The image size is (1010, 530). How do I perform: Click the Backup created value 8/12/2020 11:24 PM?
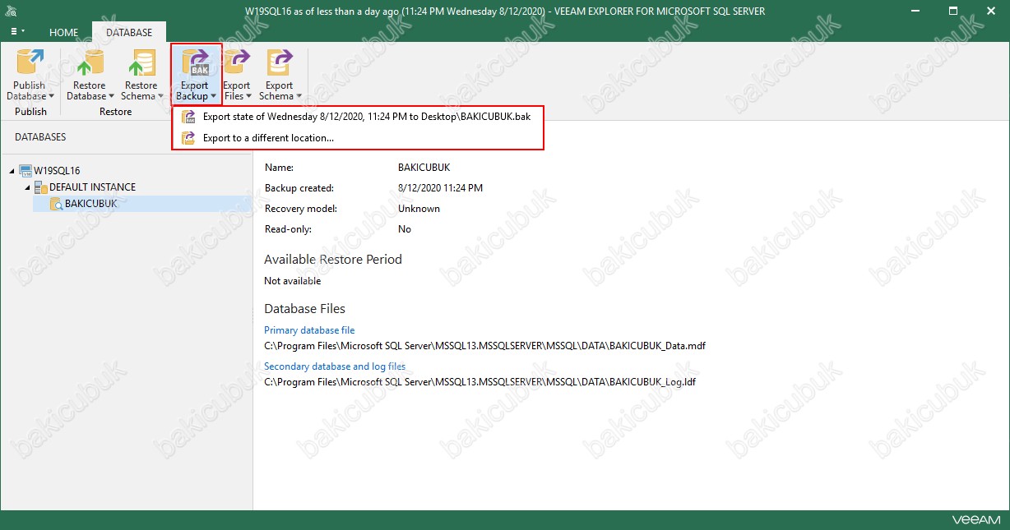tap(440, 188)
